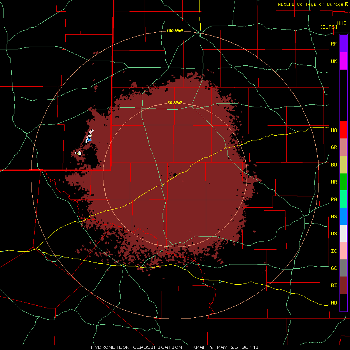The width and height of the screenshot is (350, 350).
Task: Click the 'KMAF' station identifier
Action: pyautogui.click(x=199, y=347)
